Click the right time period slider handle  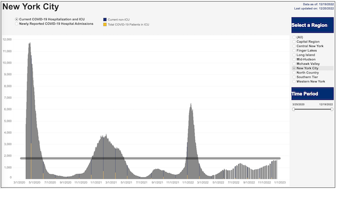(x=332, y=109)
